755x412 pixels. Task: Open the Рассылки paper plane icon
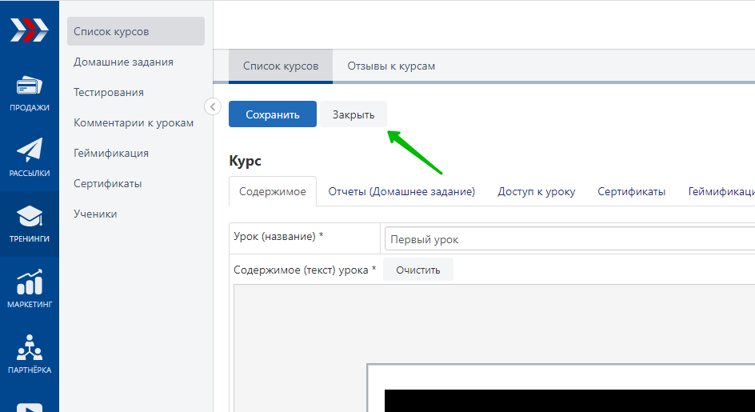pyautogui.click(x=30, y=150)
